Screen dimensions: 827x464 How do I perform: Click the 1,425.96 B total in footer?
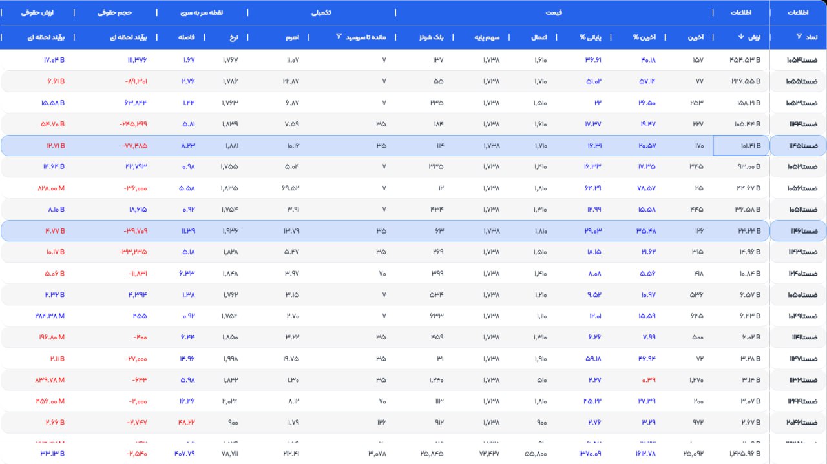click(x=742, y=453)
